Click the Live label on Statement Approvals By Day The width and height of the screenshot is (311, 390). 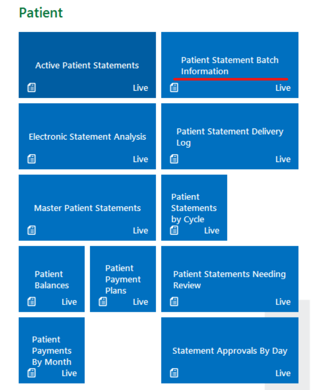[x=283, y=373]
